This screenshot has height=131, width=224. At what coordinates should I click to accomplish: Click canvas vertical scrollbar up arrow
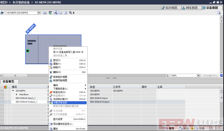[221, 17]
